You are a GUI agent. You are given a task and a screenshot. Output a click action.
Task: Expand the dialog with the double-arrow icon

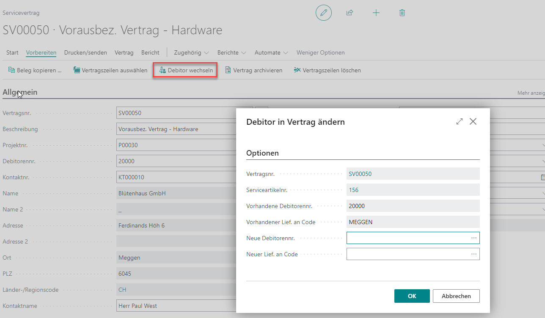pos(460,121)
